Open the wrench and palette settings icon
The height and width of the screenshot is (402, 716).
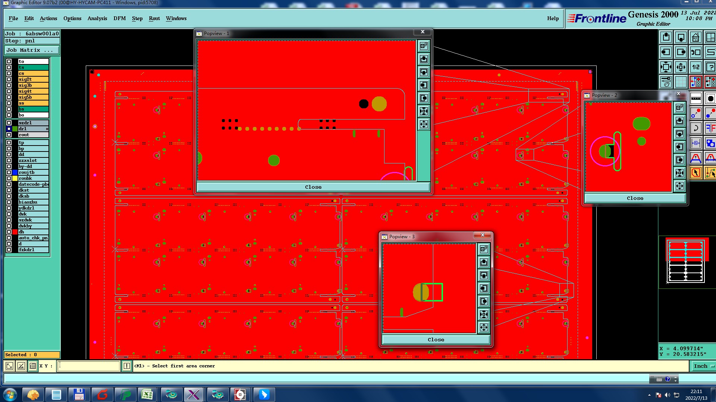(x=666, y=82)
